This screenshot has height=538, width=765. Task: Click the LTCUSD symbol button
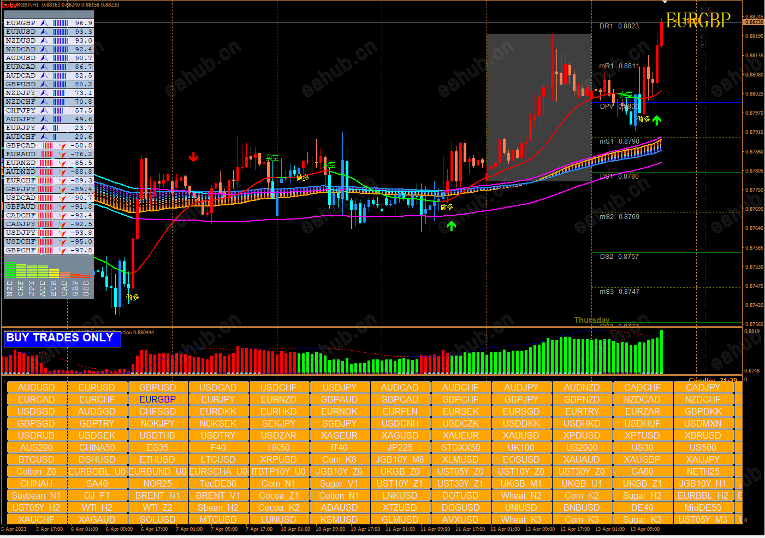click(218, 459)
